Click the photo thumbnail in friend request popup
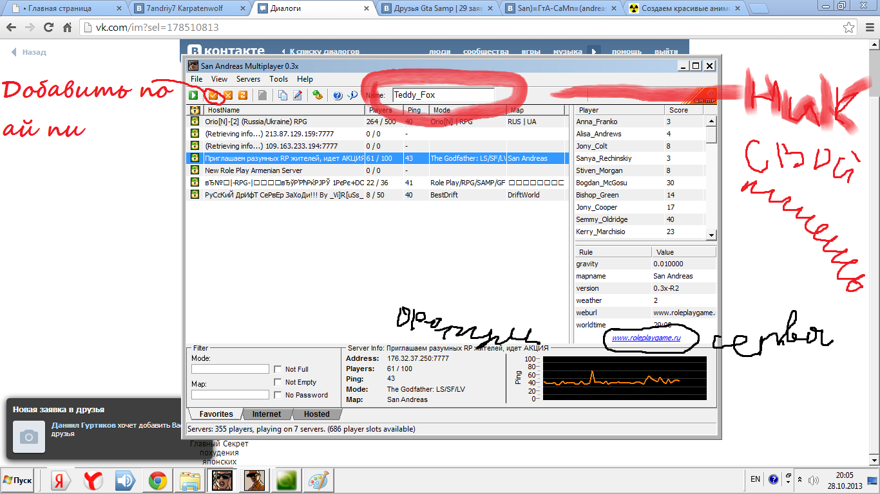 29,437
